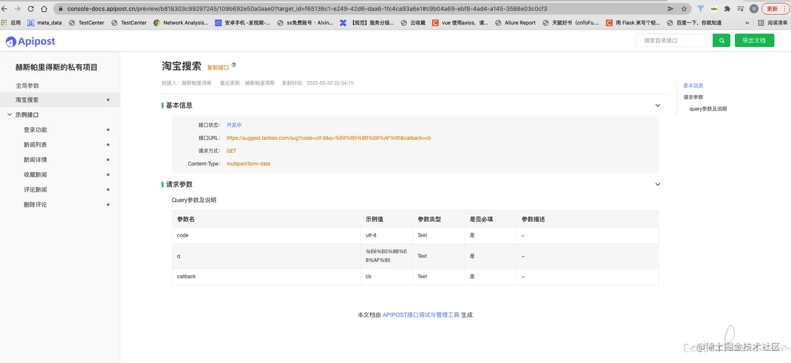Screen dimensions: 791x363
Task: Collapse the 示例接口 folder chevron
Action: 9,115
